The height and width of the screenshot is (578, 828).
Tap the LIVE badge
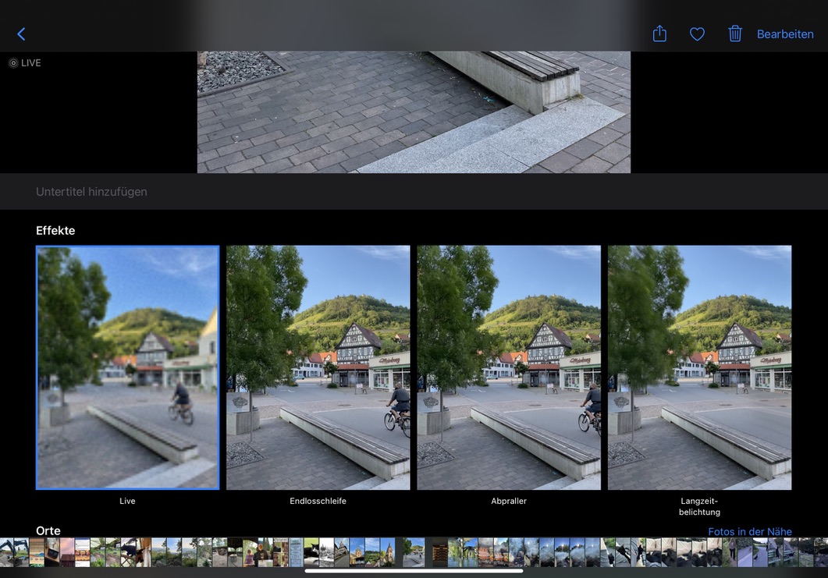[x=25, y=63]
